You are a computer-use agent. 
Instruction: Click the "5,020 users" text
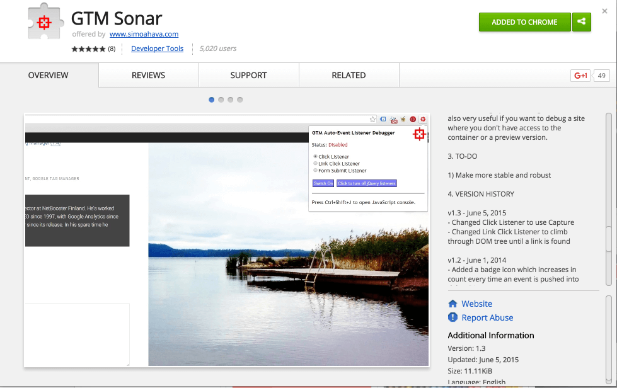(217, 48)
